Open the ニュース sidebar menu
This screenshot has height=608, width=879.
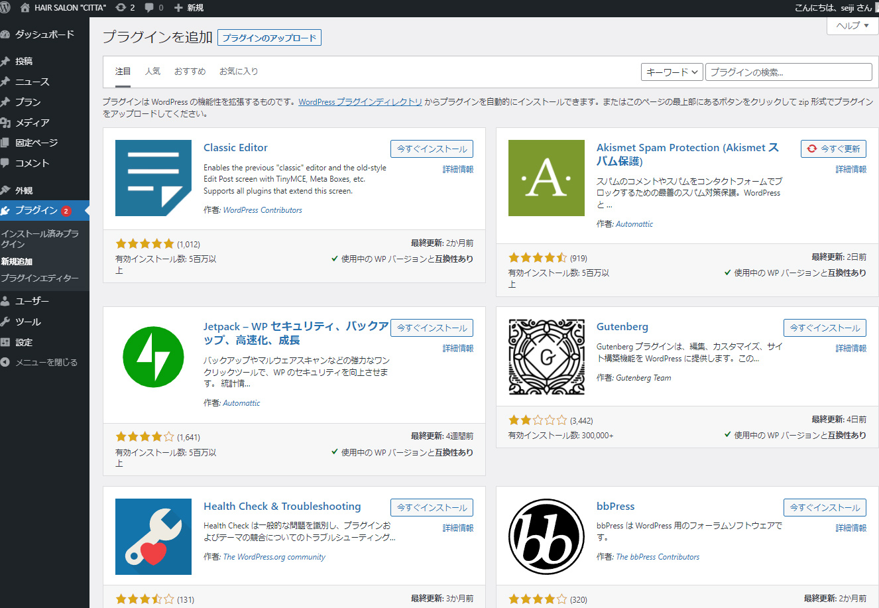pyautogui.click(x=44, y=82)
